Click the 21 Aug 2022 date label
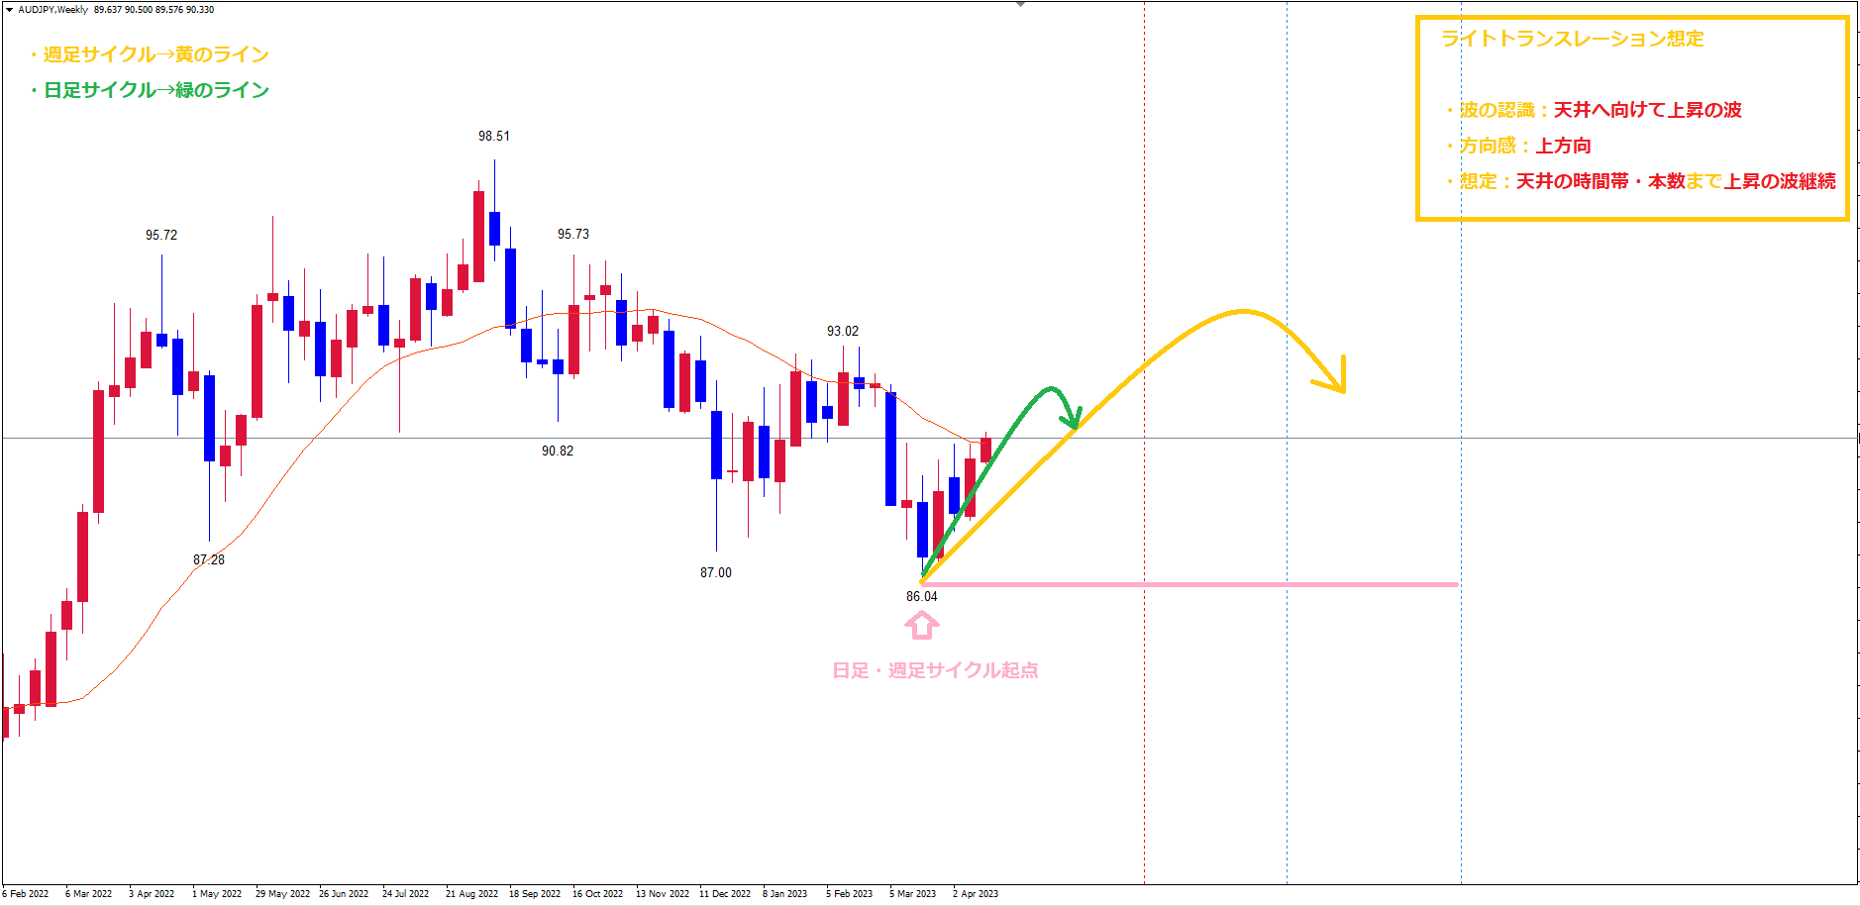Screen dimensions: 1860x906 tap(471, 893)
